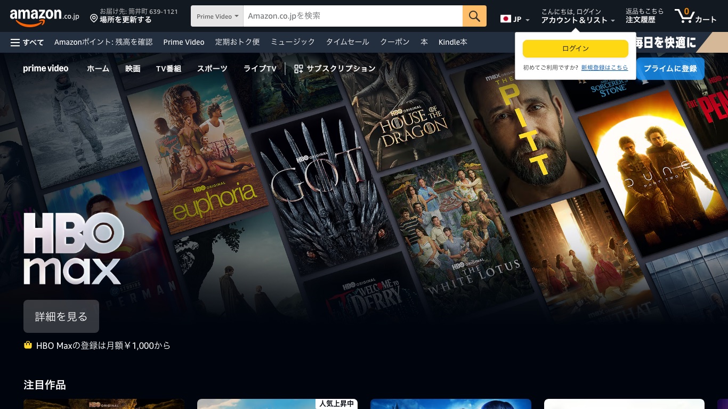The image size is (728, 409).
Task: Click the HBO Max logo
Action: tap(74, 248)
